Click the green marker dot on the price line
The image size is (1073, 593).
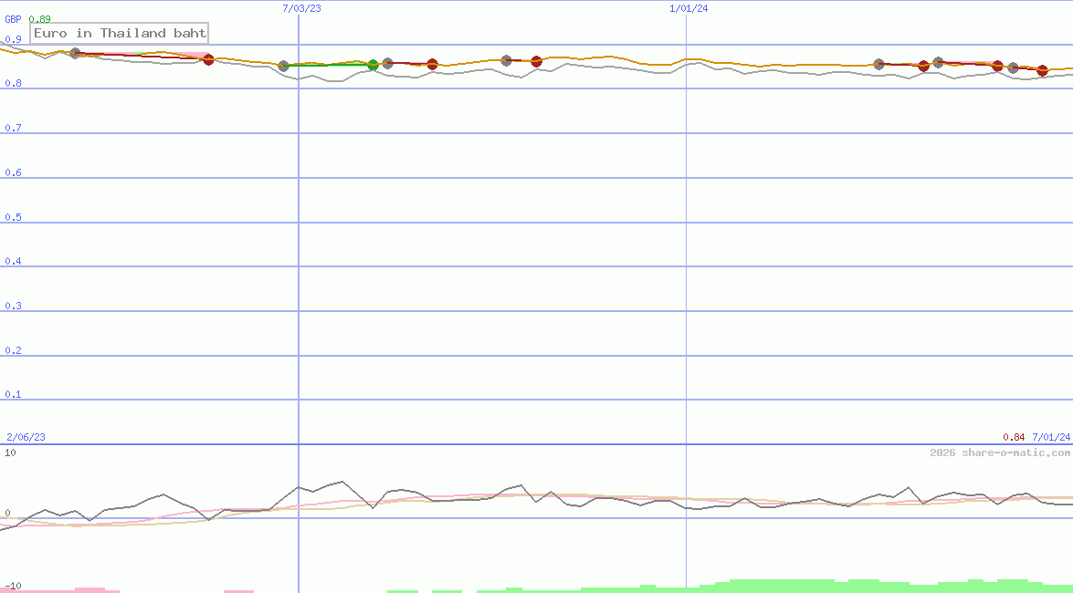click(x=373, y=65)
